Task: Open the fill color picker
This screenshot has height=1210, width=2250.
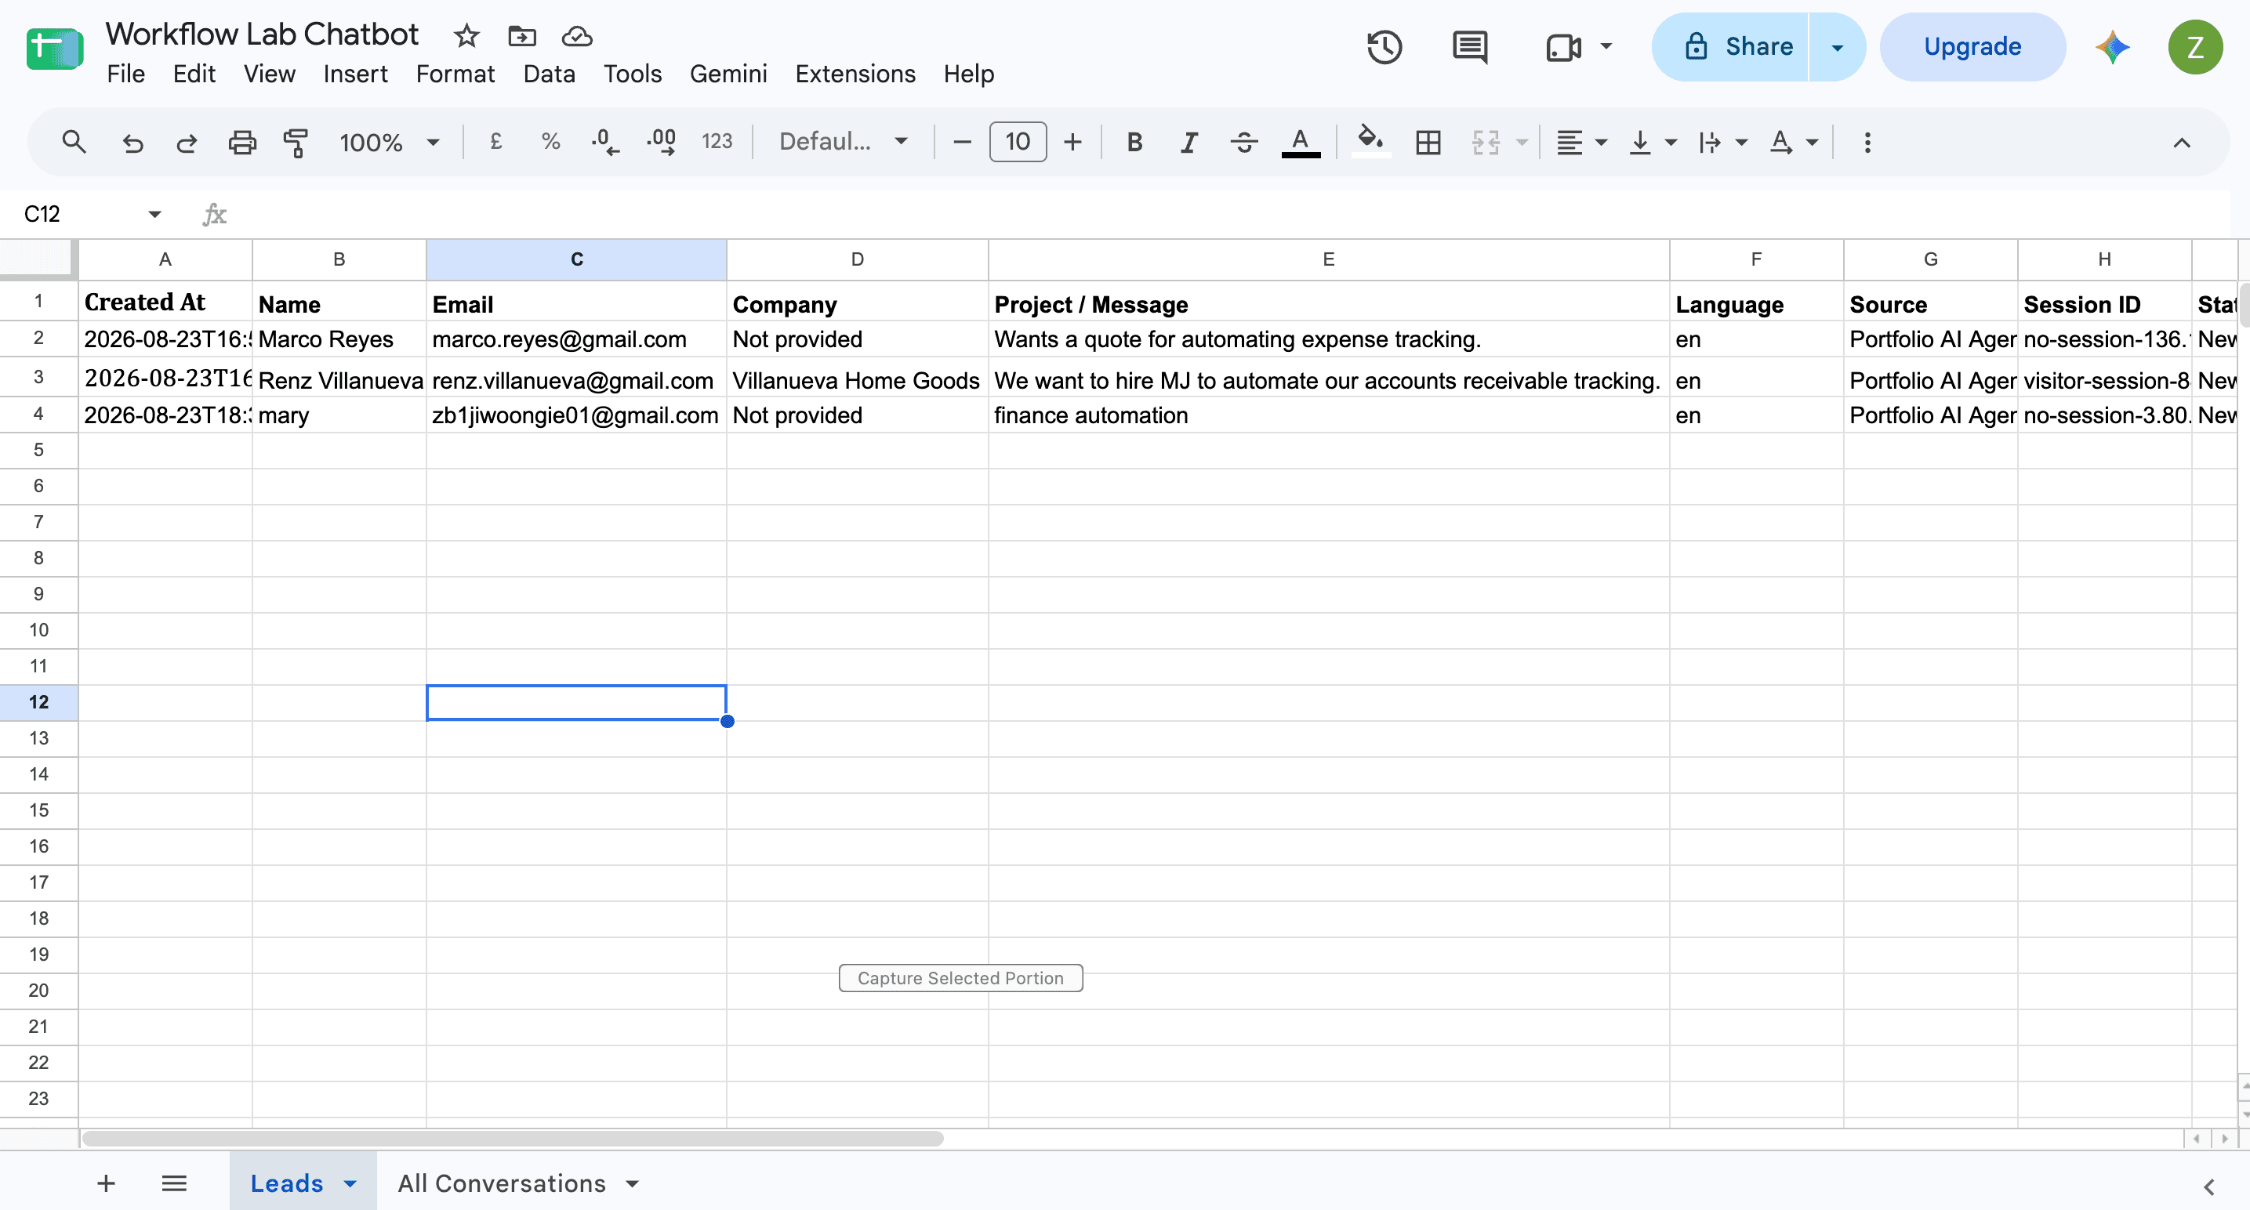Action: point(1370,141)
